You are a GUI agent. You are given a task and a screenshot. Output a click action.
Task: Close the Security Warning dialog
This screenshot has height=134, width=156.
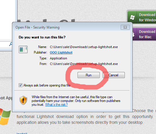(x=125, y=27)
